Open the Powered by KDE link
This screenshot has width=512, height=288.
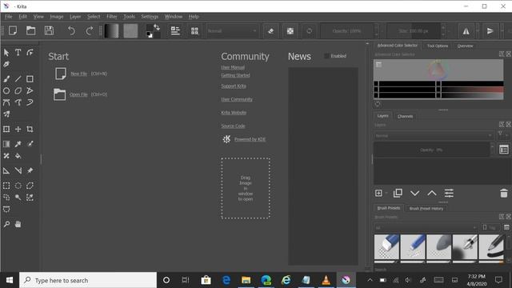click(x=250, y=139)
